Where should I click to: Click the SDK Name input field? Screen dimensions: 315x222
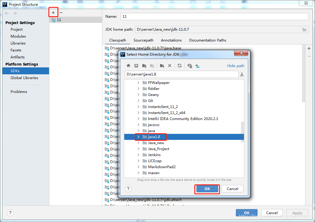pos(215,17)
